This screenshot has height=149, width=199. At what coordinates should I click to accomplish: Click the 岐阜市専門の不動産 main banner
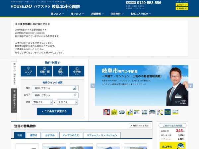(x=142, y=85)
